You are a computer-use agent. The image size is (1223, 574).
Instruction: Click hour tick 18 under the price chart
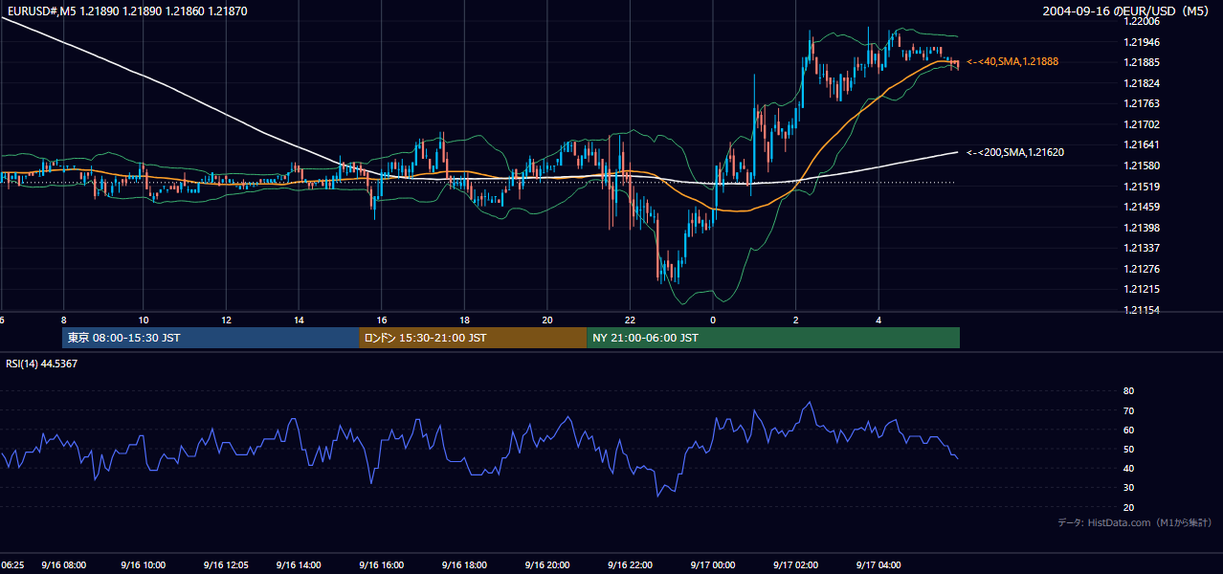[464, 320]
